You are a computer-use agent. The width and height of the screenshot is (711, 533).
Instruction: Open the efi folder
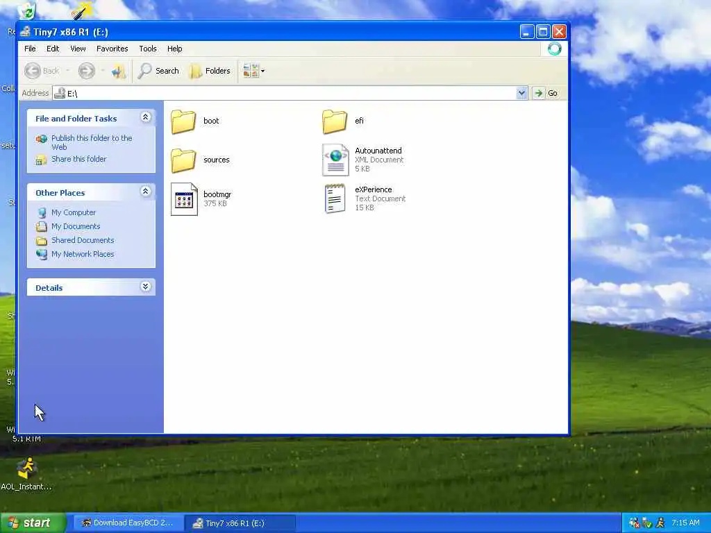(x=343, y=121)
